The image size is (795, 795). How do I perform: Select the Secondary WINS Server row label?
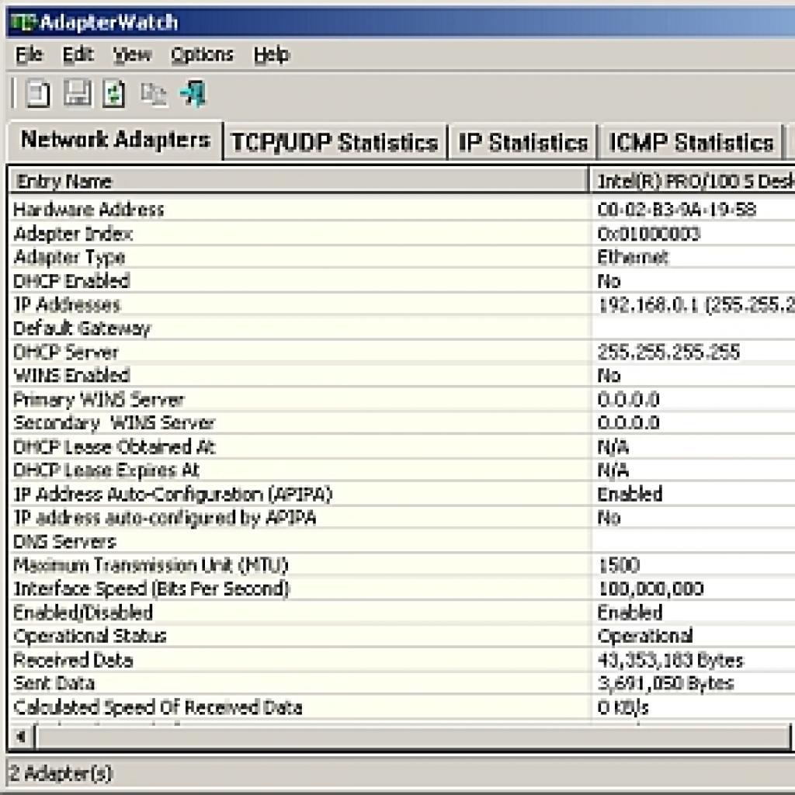click(114, 423)
